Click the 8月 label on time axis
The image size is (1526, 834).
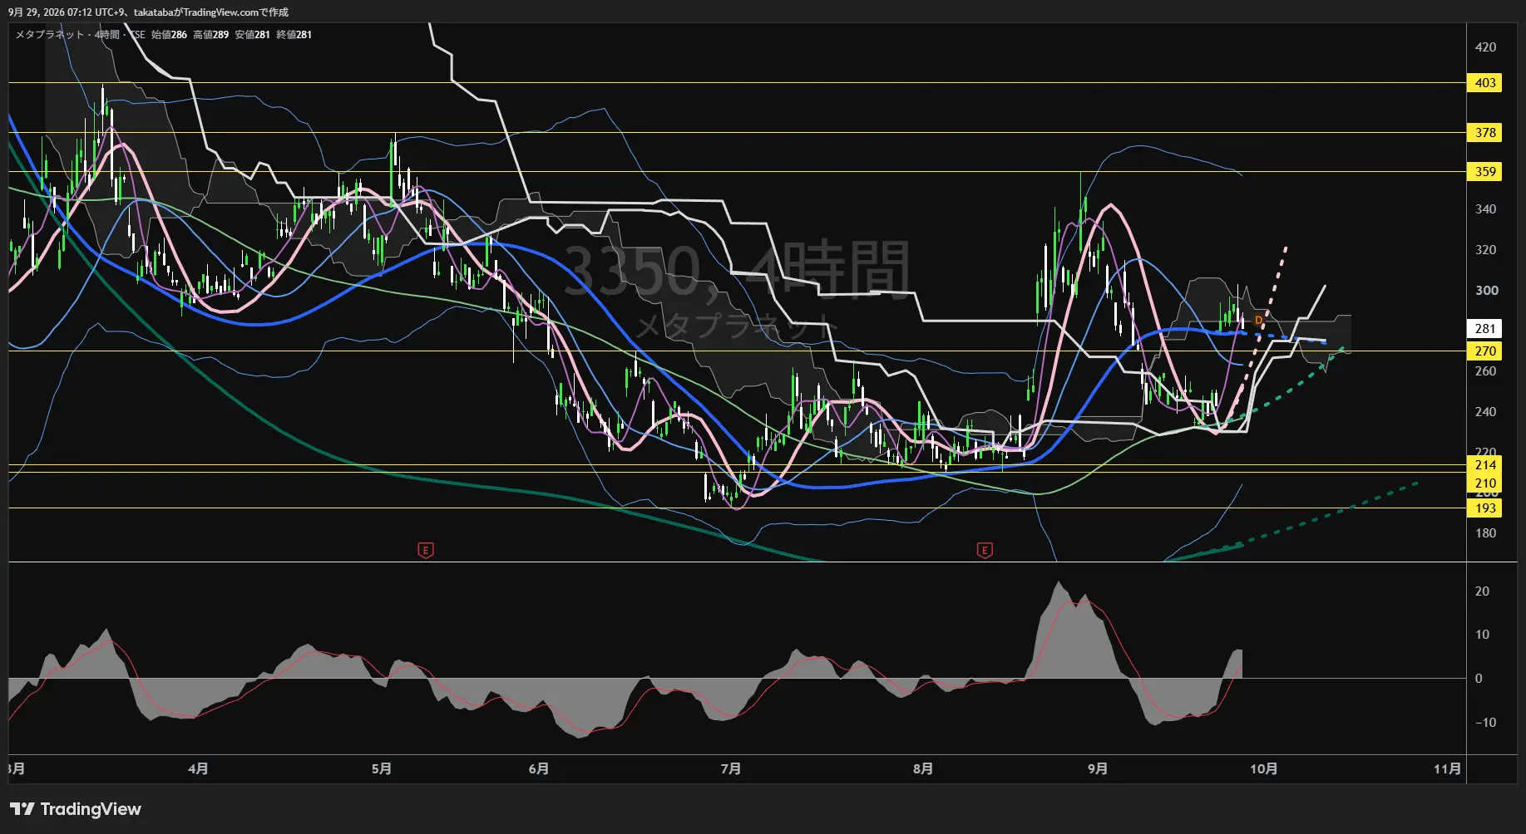tap(922, 769)
